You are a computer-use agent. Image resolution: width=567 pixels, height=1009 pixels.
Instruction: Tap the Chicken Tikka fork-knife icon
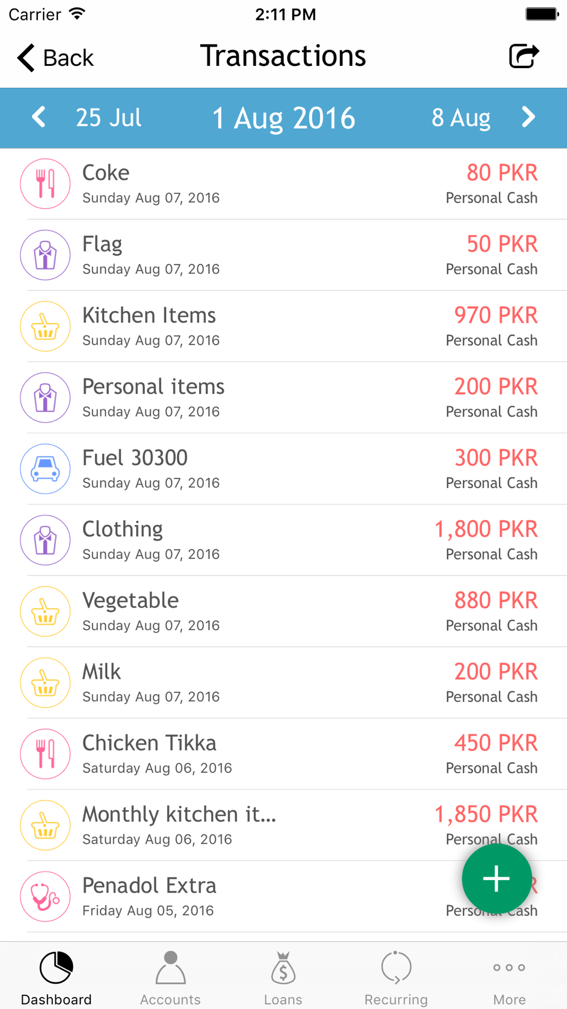tap(45, 754)
